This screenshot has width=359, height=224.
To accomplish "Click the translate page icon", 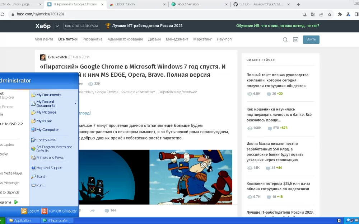I will click(x=313, y=14).
